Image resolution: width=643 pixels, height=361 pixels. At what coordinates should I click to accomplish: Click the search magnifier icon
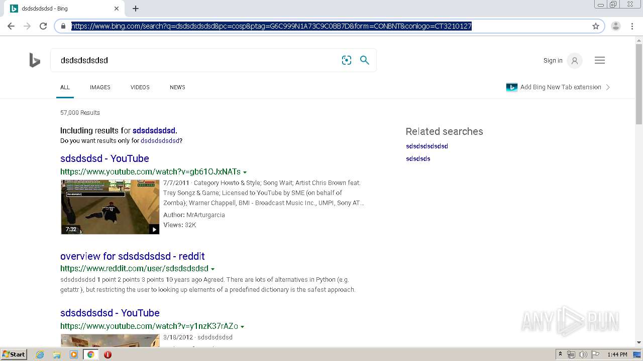[x=365, y=60]
